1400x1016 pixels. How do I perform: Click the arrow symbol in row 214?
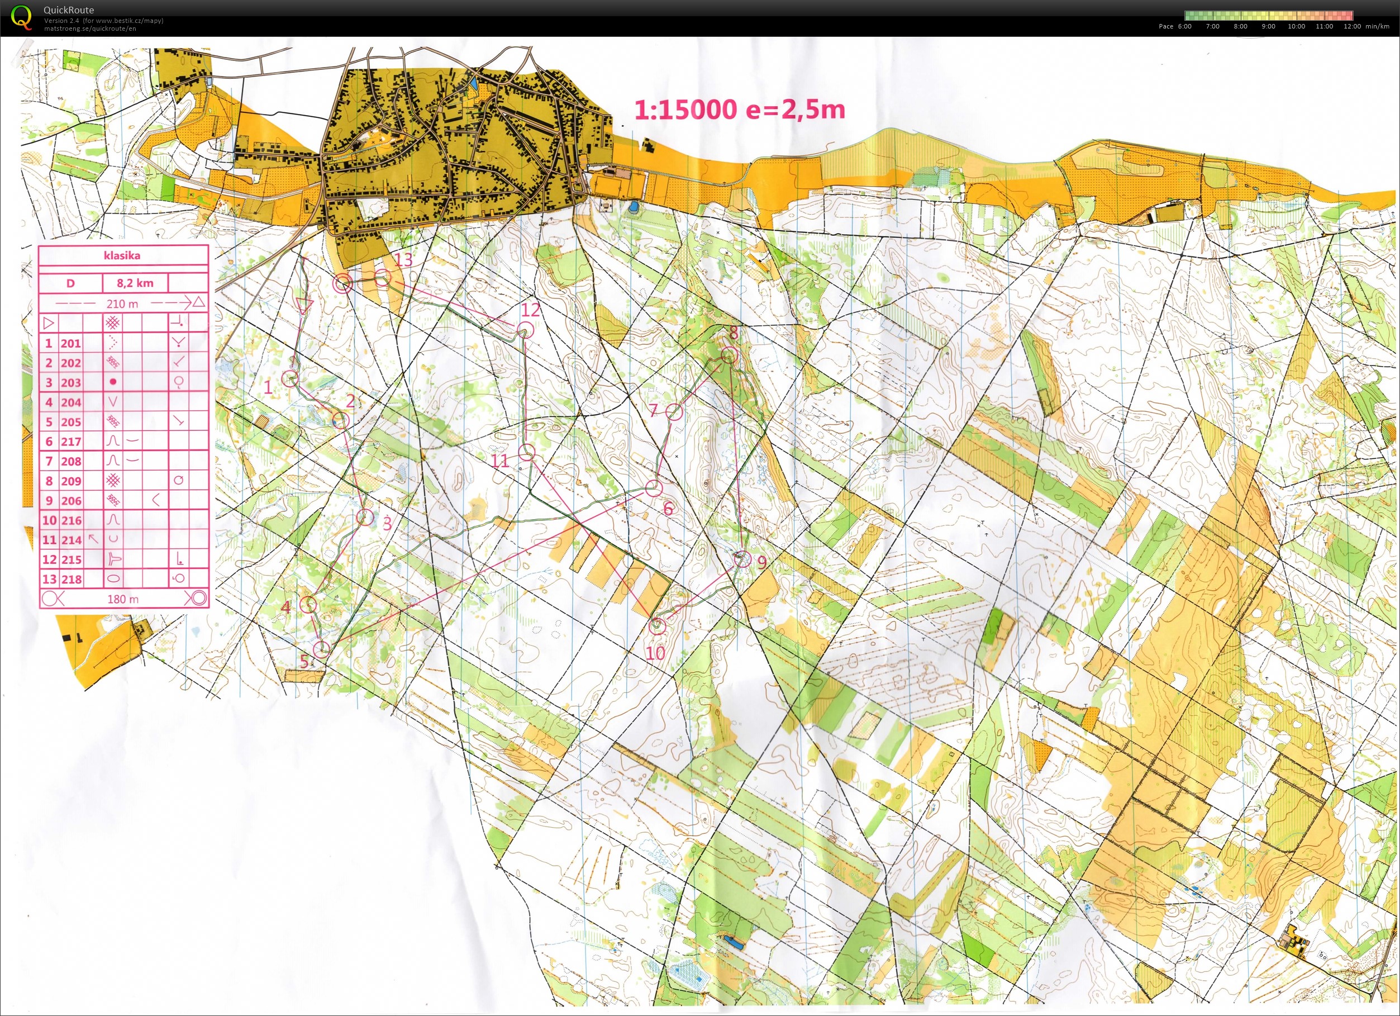point(93,539)
